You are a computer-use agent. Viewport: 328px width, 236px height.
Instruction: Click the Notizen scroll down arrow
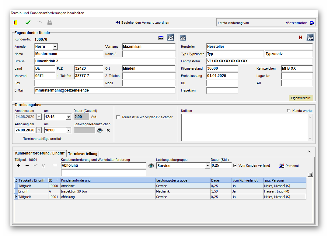coord(310,138)
